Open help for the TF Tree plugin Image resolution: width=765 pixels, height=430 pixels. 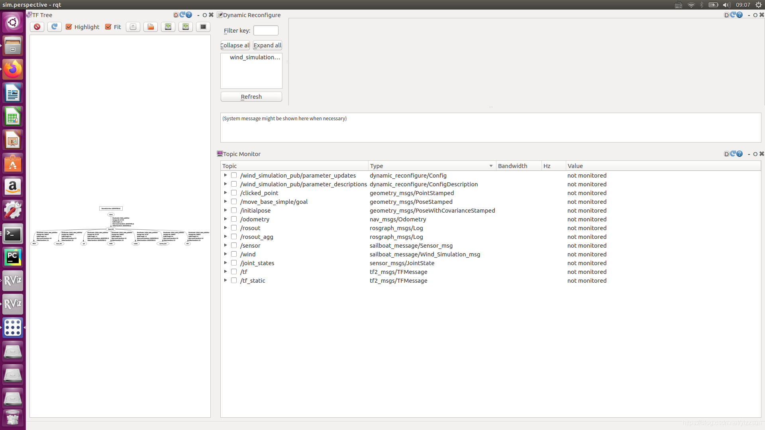[x=189, y=15]
